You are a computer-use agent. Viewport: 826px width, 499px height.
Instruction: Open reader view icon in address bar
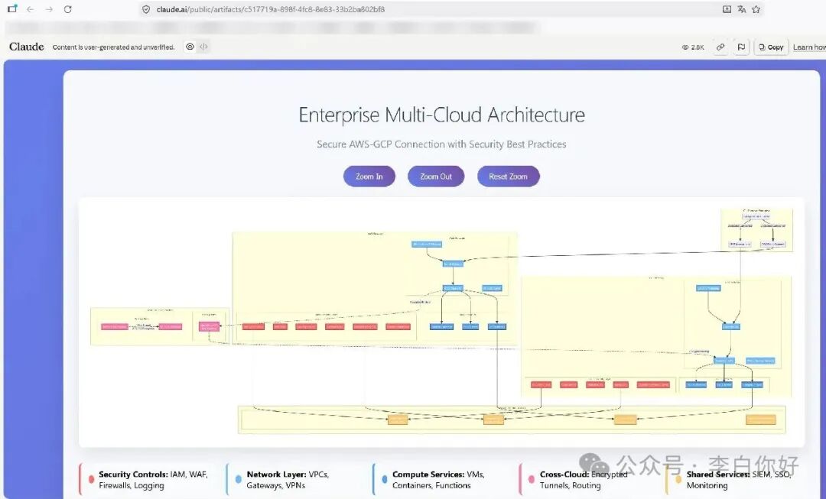tap(727, 9)
